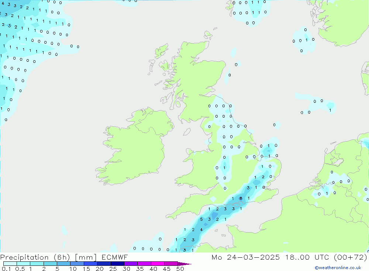Viewport: 369px width, 271px height.
Task: Click the 'Precipitation (6h) [mm] ECMWF' title
Action: (x=64, y=257)
